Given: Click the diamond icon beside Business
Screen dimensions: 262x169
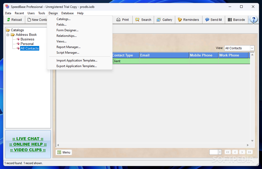Looking at the screenshot, I should pyautogui.click(x=18, y=39).
